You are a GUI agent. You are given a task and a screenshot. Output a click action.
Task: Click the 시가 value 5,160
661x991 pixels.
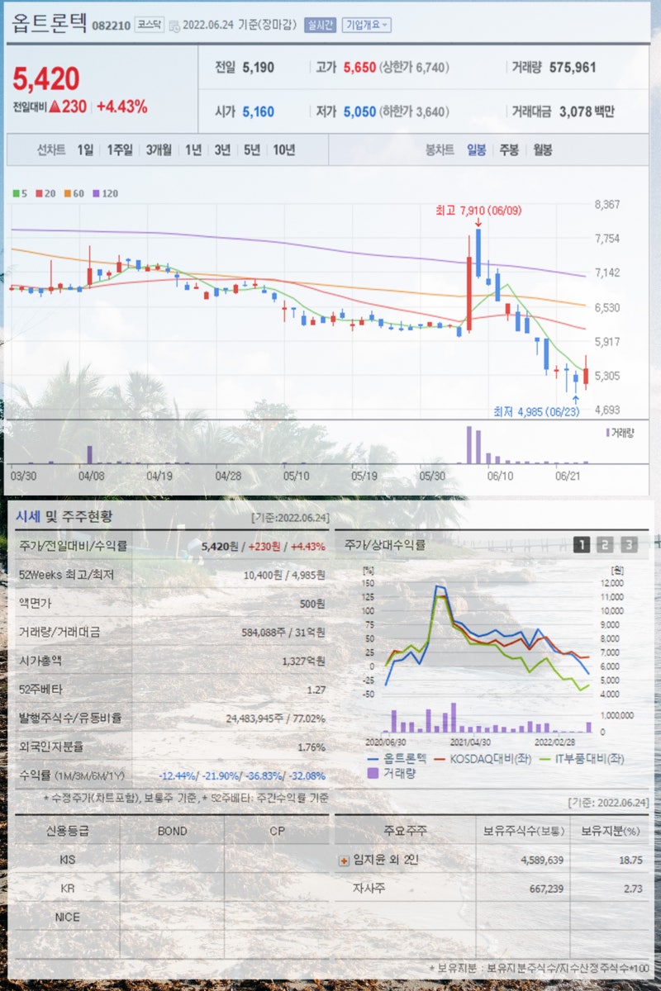coord(259,111)
